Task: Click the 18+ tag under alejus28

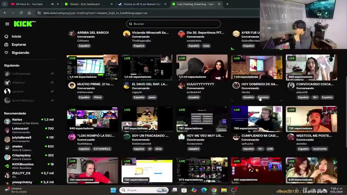Action: [315, 97]
